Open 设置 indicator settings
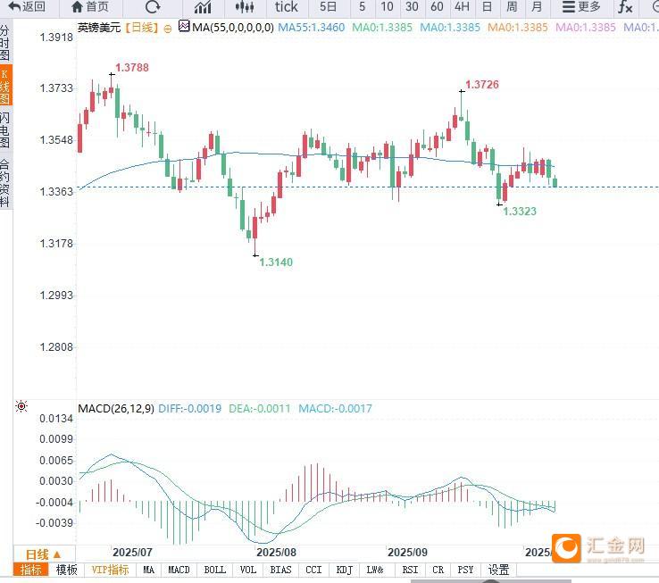This screenshot has height=583, width=659. (x=498, y=570)
